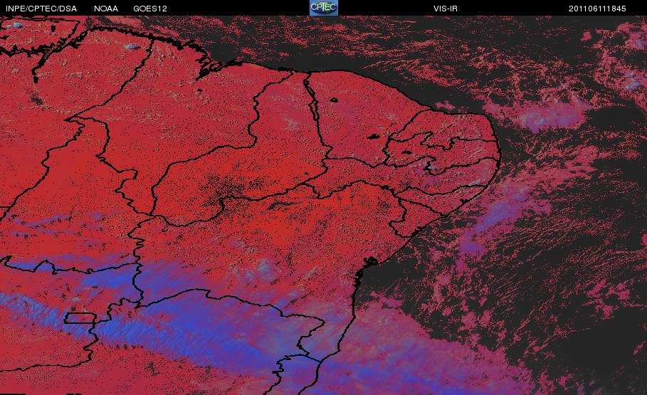The width and height of the screenshot is (647, 395).
Task: Click the INPE/CPTEC/DSA header label
Action: pyautogui.click(x=41, y=9)
